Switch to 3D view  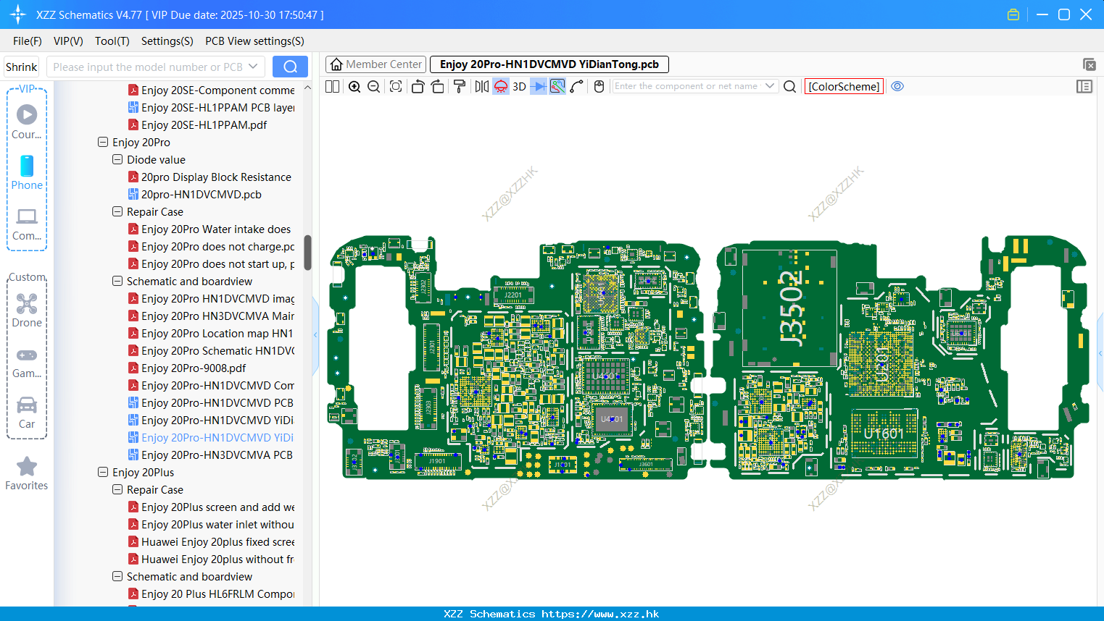click(520, 86)
